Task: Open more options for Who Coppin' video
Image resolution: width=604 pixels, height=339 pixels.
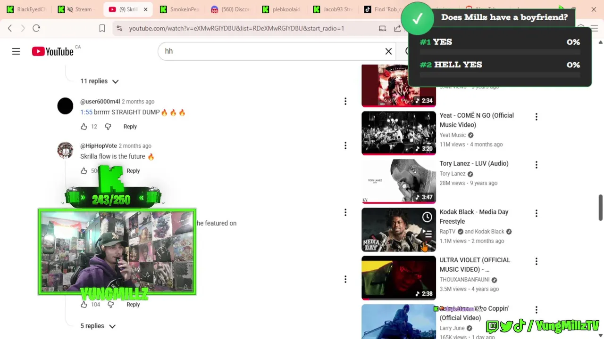Action: (x=537, y=310)
